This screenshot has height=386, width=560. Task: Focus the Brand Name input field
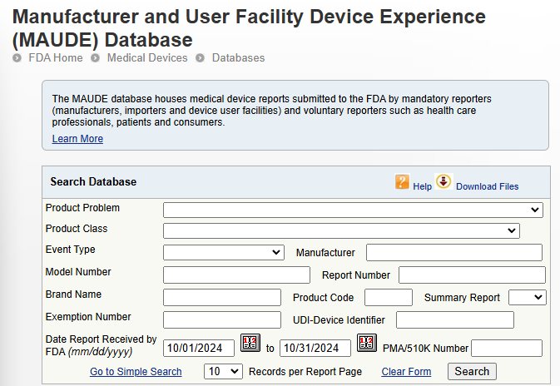(222, 297)
